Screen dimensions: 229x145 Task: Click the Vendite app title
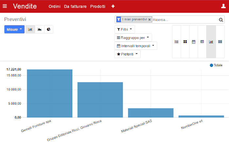[x=25, y=6]
